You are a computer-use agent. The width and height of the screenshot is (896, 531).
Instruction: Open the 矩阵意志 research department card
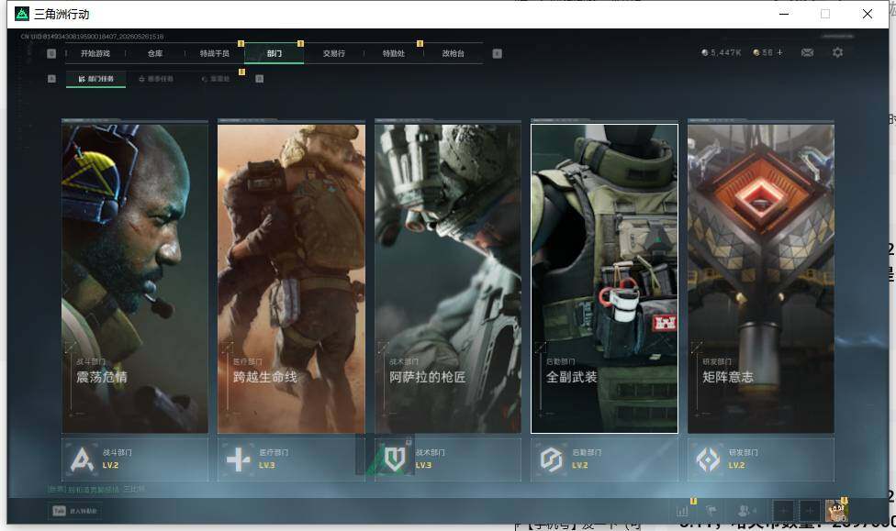pyautogui.click(x=761, y=279)
